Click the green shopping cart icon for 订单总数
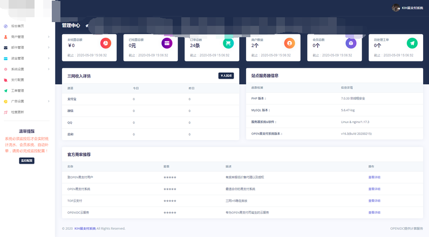Screen dimensions: 429x237 228,43
